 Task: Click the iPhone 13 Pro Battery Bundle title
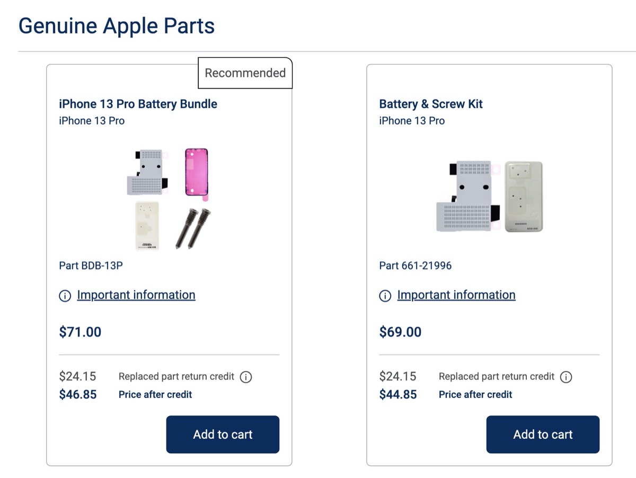[x=138, y=104]
